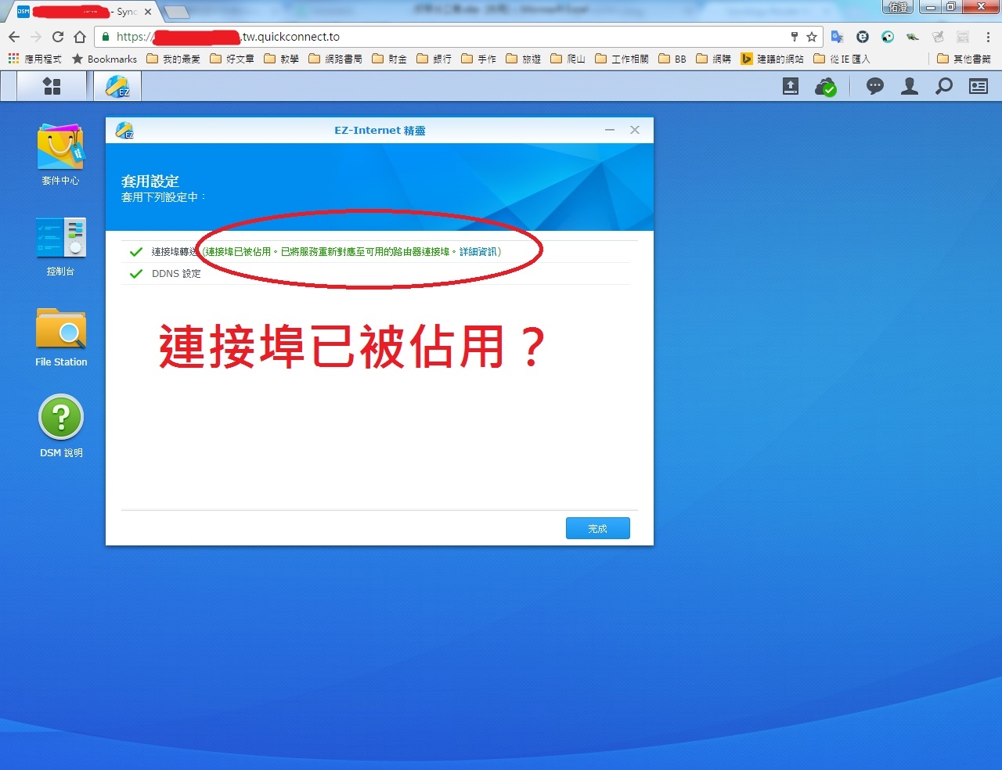Expand the 銀行 bookmark folder

tap(434, 59)
